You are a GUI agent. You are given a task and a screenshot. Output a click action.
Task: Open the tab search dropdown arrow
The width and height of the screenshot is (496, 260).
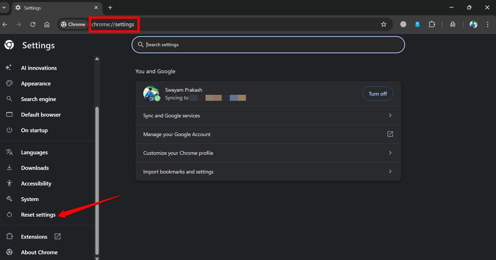pyautogui.click(x=4, y=8)
